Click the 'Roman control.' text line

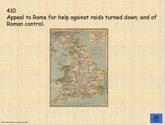[x=25, y=24]
